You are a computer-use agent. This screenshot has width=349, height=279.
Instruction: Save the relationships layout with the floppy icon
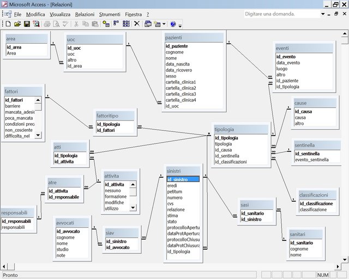(27, 24)
